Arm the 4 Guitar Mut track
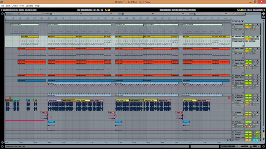This screenshot has height=149, width=266. 257,61
